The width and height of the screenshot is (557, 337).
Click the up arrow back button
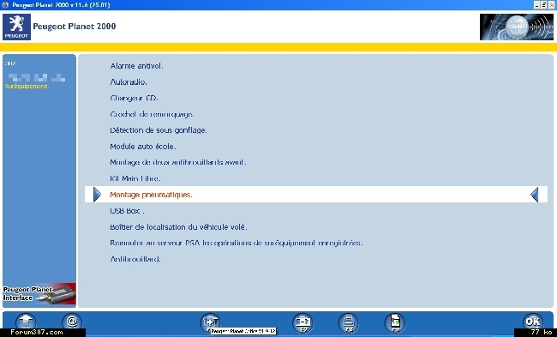[x=26, y=322]
